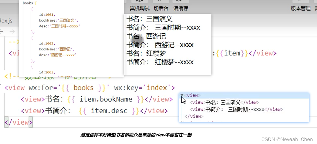
Task: Click the forward navigation arrow in editor
Action: 12,31
